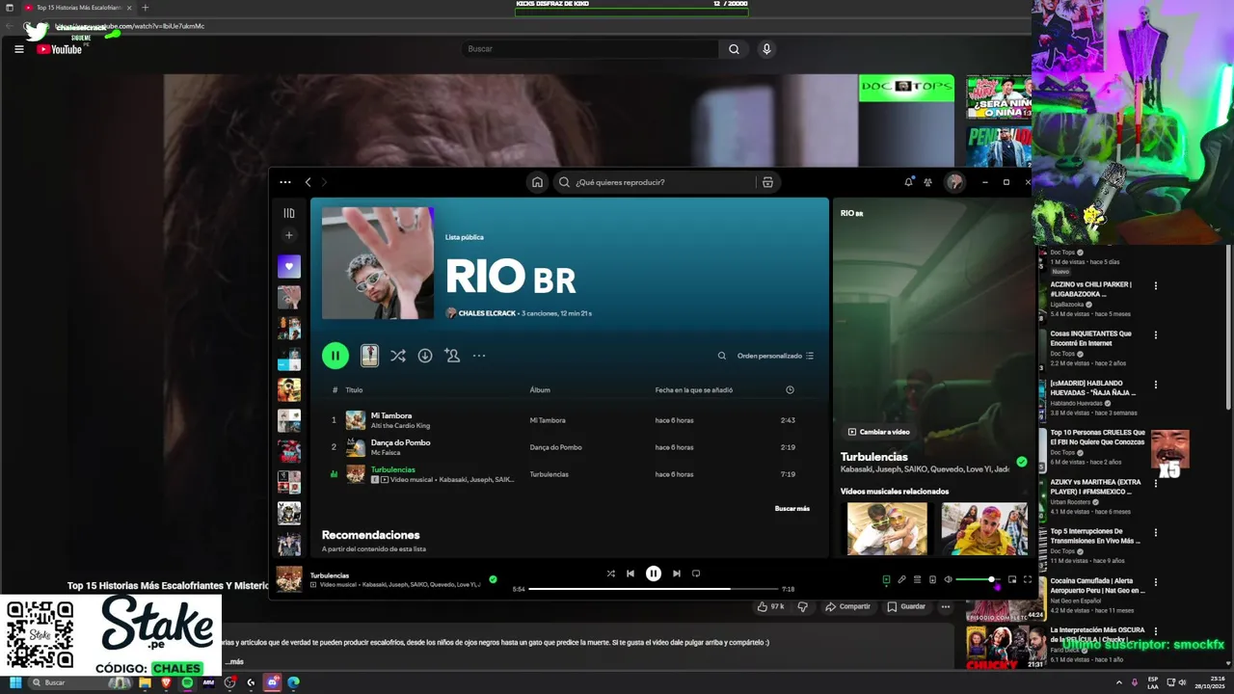Open the playback queue

click(x=917, y=579)
